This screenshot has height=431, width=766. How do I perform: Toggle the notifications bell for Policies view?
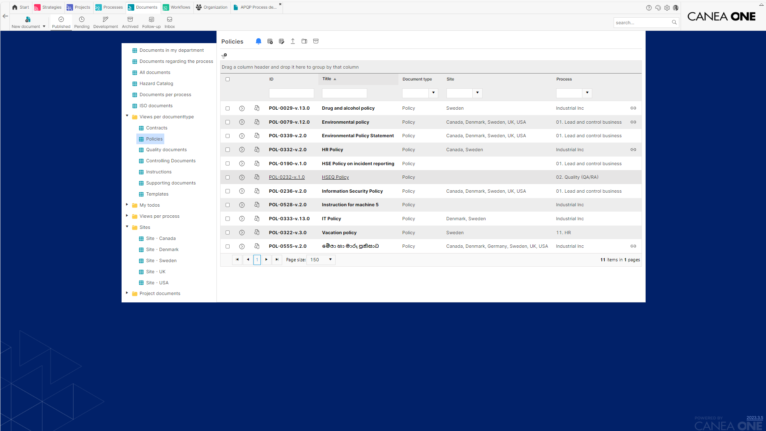pos(258,41)
